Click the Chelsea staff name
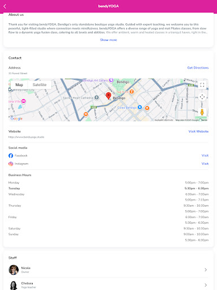The height and width of the screenshot is (290, 217). click(27, 283)
